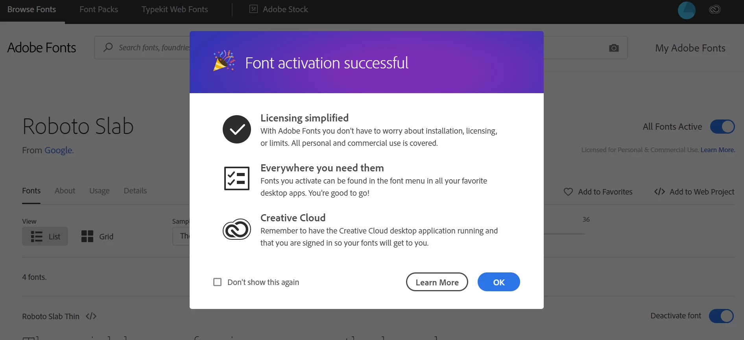Click the party popper celebration icon
The width and height of the screenshot is (744, 340).
224,61
